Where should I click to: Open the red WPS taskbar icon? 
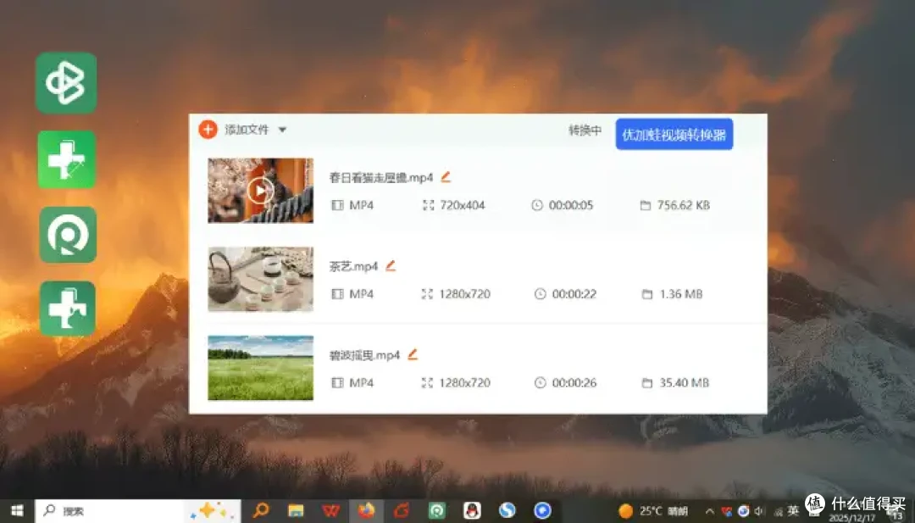point(331,511)
